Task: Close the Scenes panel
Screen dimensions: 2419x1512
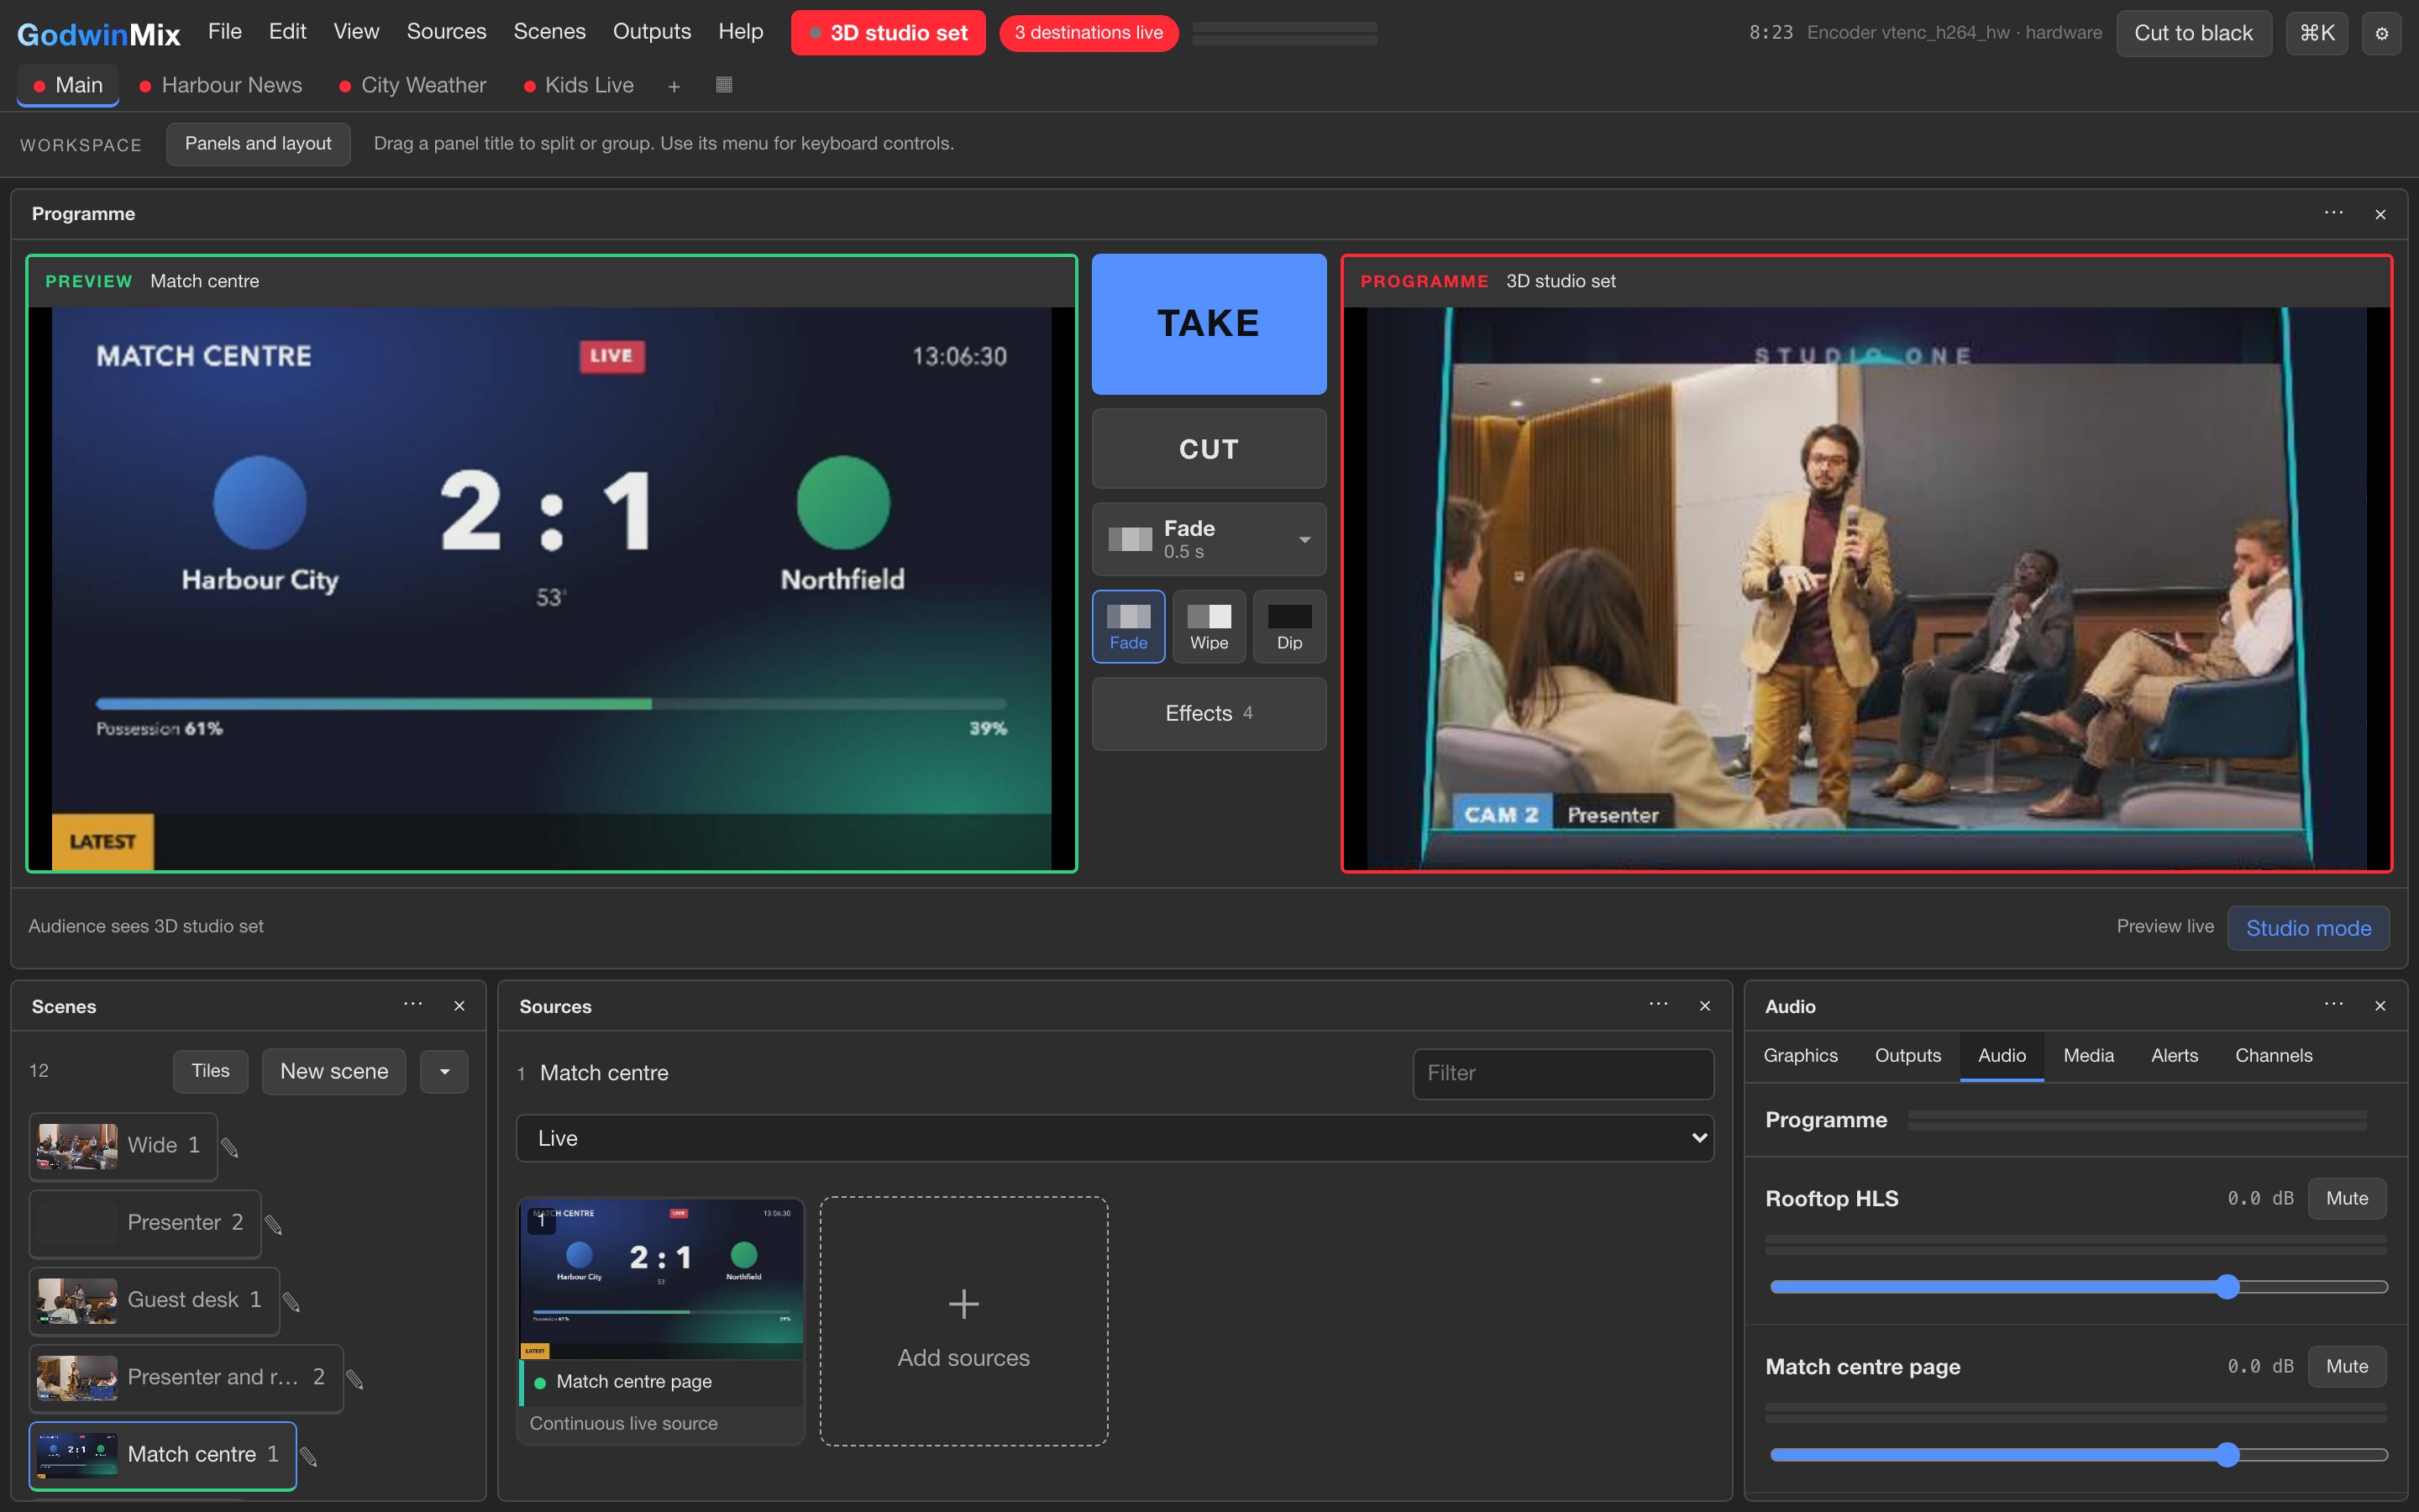Action: pos(459,1006)
